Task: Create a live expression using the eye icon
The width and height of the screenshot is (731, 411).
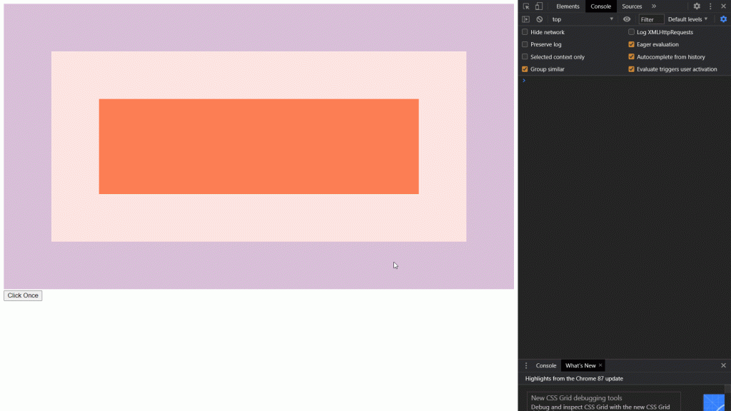Action: tap(627, 19)
